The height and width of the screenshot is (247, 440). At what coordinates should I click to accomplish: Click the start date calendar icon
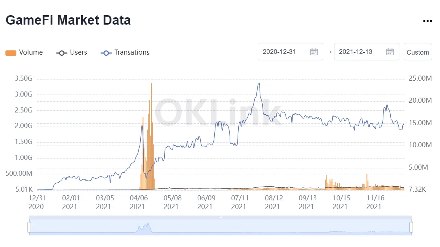pyautogui.click(x=314, y=52)
